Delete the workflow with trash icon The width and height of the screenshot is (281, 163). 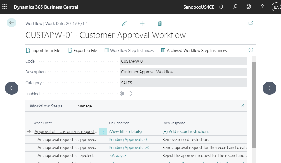160,23
